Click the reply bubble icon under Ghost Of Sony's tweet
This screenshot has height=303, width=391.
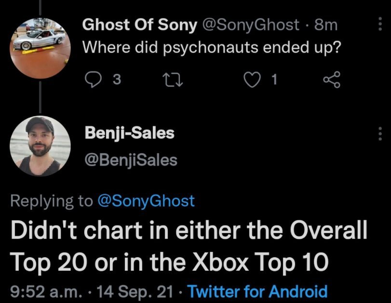click(x=92, y=81)
